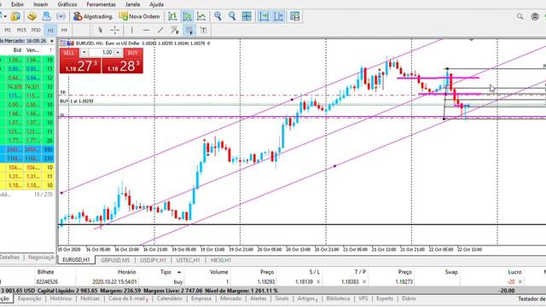Set timeframe to H4
Screen dimensions: 546x307
tap(64, 31)
